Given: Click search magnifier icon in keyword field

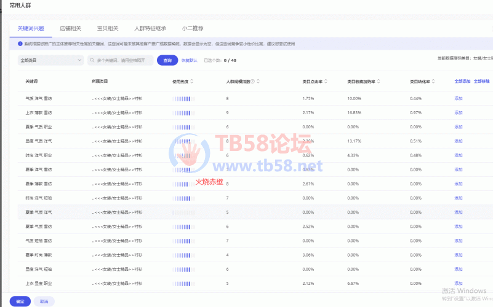Looking at the screenshot, I should click(x=92, y=60).
